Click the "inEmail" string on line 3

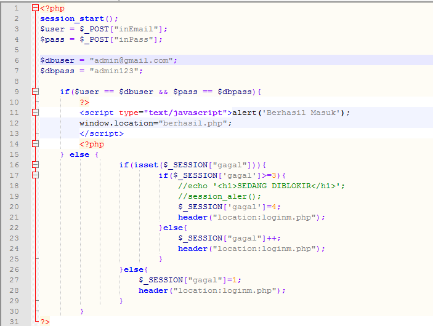click(x=136, y=29)
